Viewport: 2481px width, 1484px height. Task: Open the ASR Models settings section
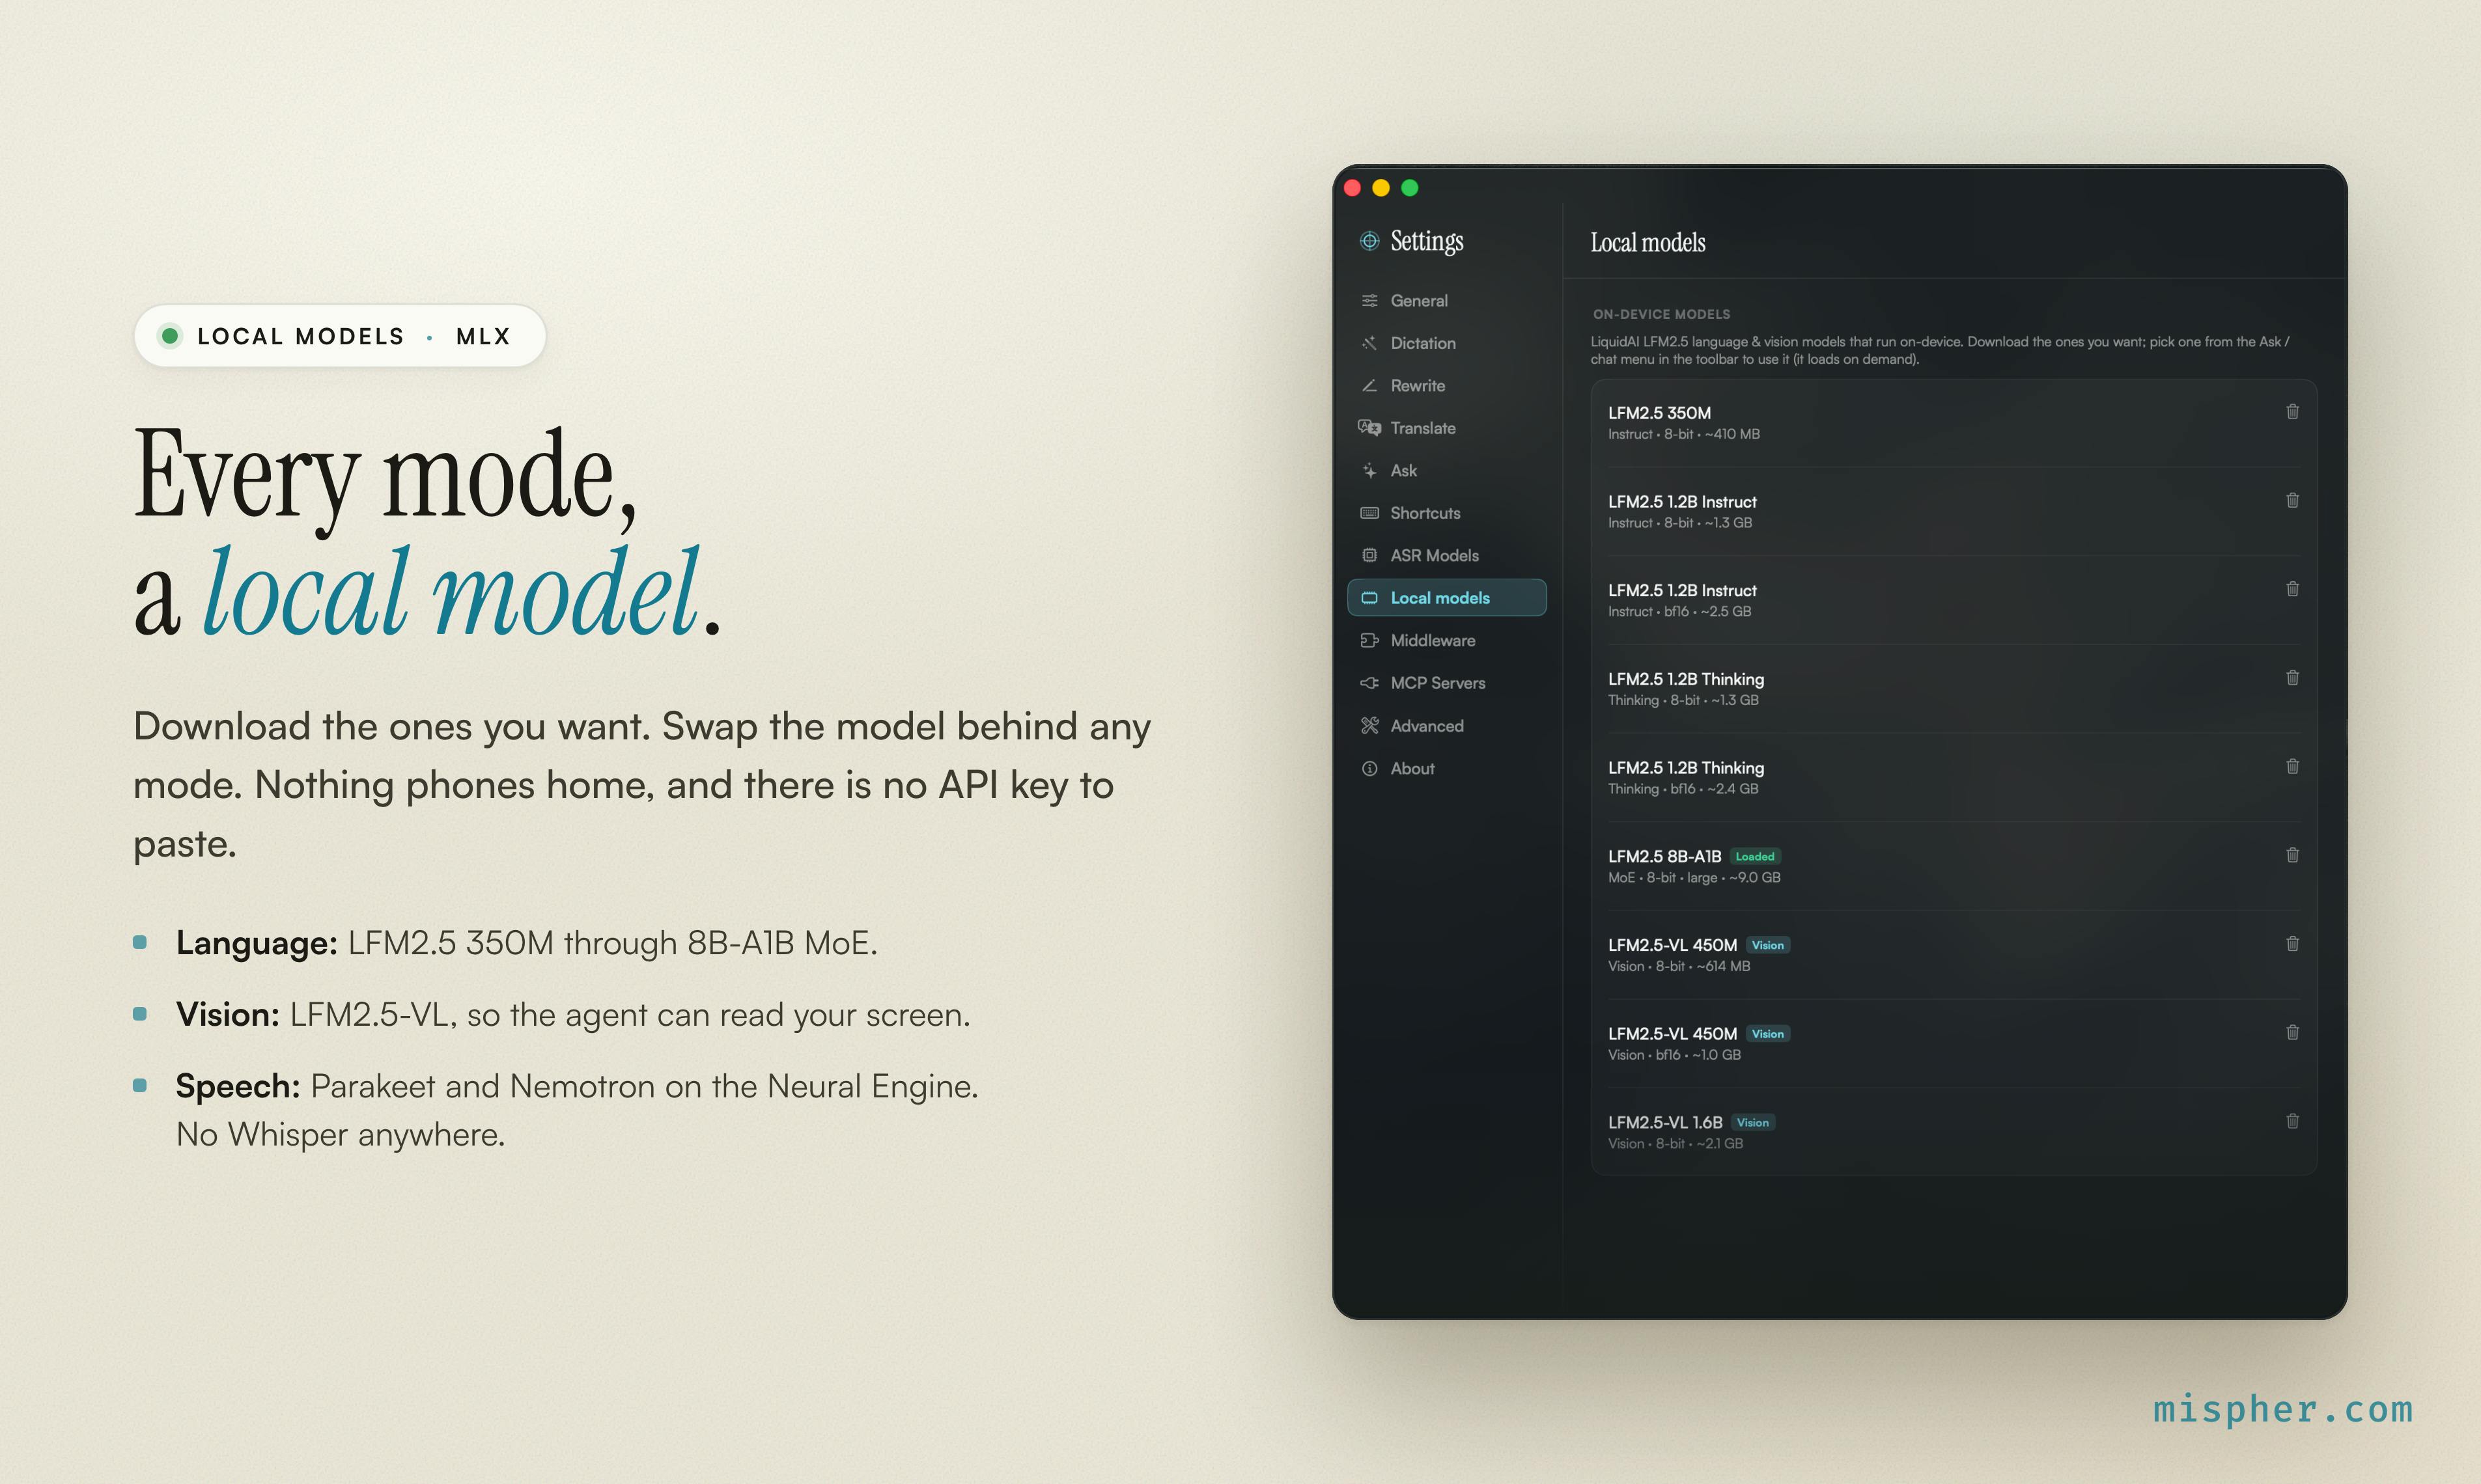(x=1446, y=556)
